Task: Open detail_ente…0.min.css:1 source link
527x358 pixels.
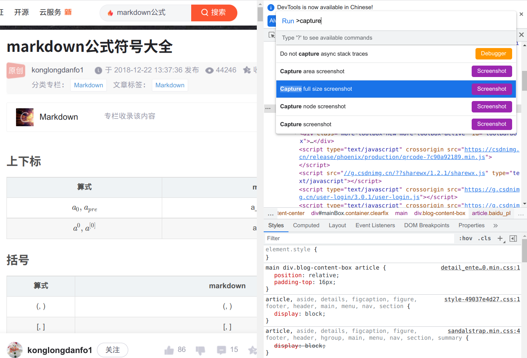Action: tap(480, 268)
